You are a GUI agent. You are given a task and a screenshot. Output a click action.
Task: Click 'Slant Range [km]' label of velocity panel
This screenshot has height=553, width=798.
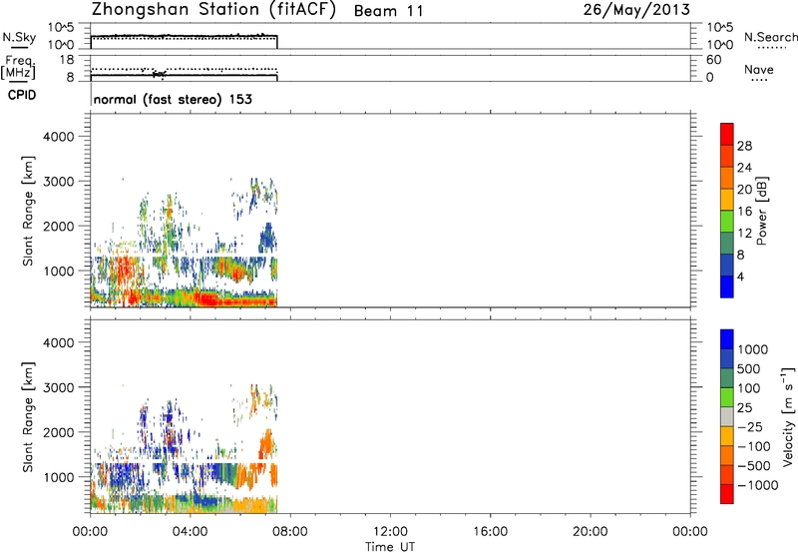28,417
